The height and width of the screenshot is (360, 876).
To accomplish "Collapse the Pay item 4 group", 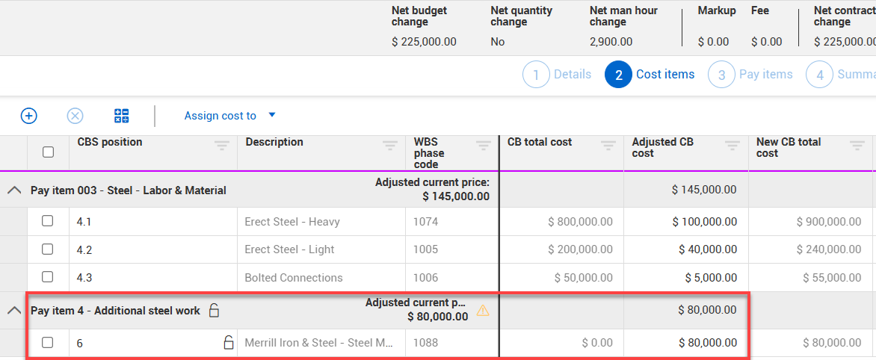I will click(13, 311).
